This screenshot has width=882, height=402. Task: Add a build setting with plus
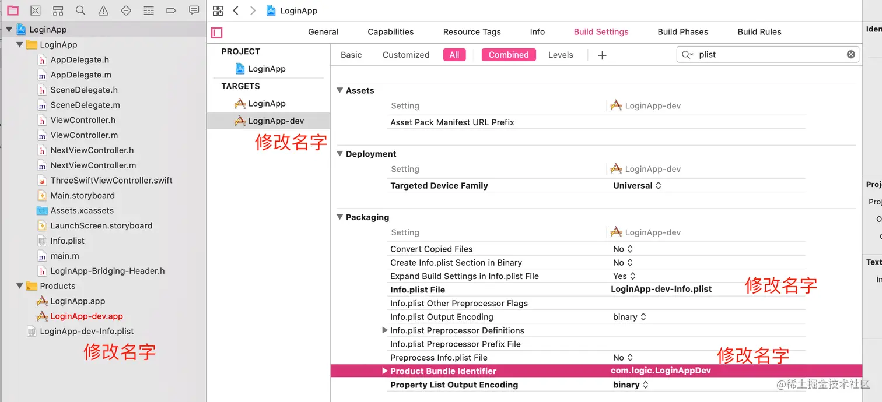tap(603, 55)
